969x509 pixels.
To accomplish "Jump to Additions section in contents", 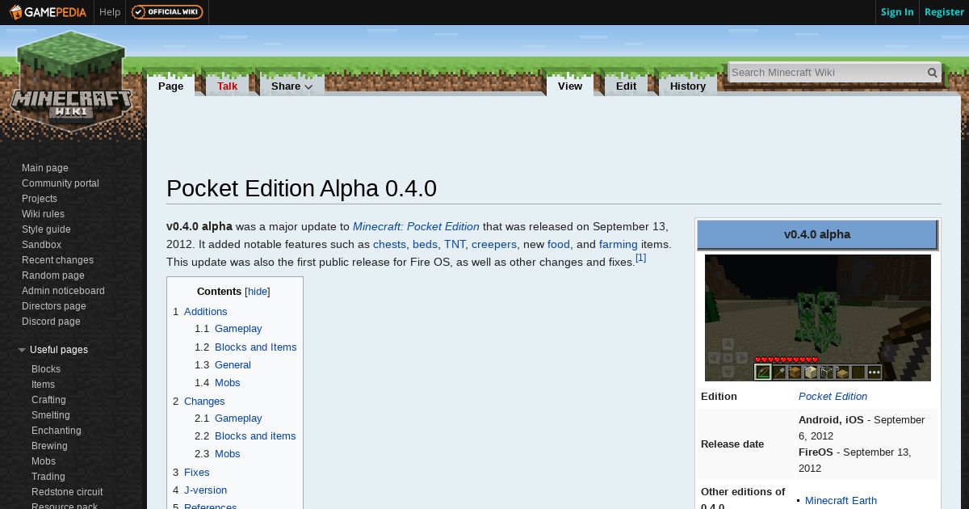I will pos(205,311).
